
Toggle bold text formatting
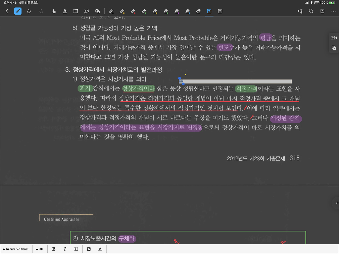coord(54,249)
